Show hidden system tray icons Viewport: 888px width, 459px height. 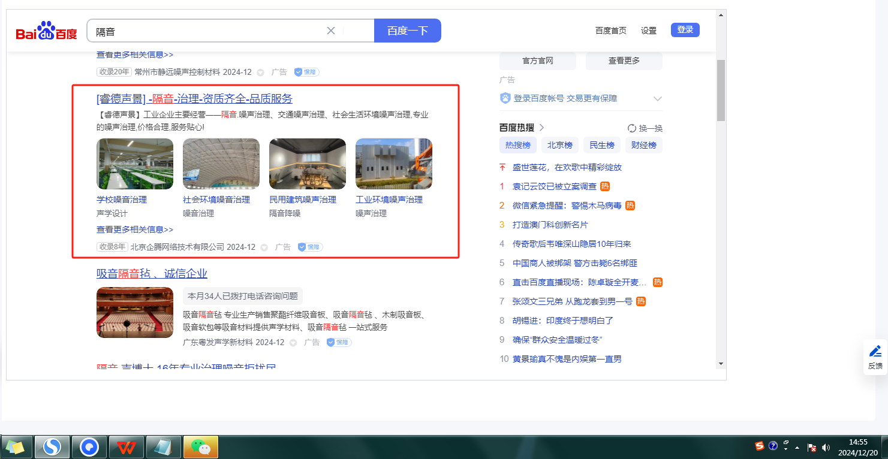pos(797,448)
